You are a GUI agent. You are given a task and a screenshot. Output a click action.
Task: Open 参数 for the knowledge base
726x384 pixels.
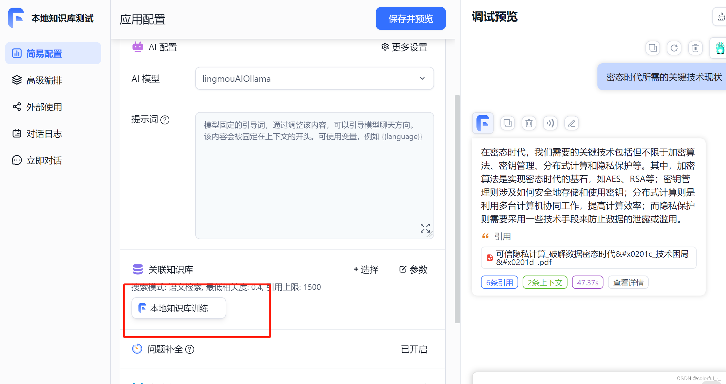413,269
